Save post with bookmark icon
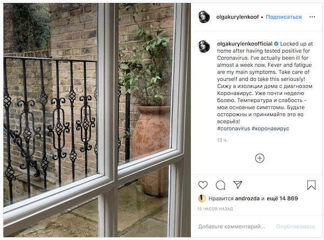 (x=311, y=185)
